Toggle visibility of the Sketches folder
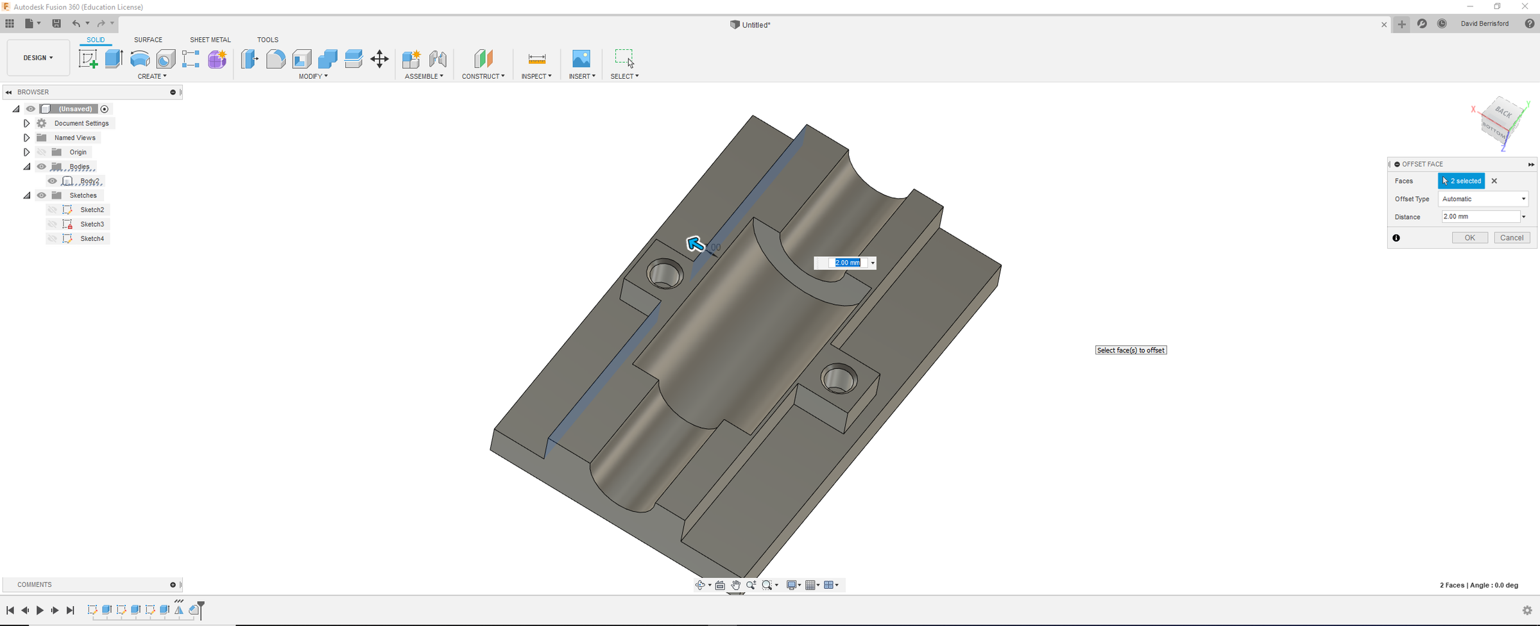Screen dimensions: 1540x626 41,195
